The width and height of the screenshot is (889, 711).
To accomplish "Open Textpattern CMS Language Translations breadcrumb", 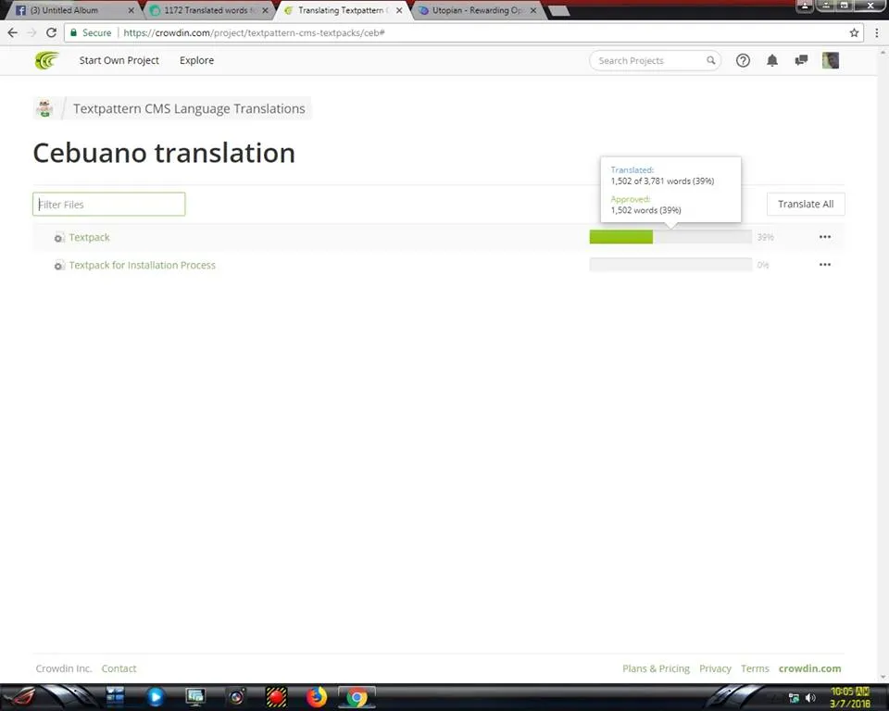I will pyautogui.click(x=189, y=108).
